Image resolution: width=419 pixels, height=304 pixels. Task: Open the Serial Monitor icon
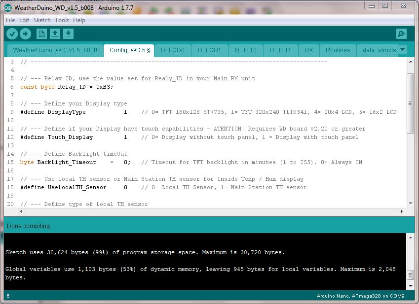(401, 34)
